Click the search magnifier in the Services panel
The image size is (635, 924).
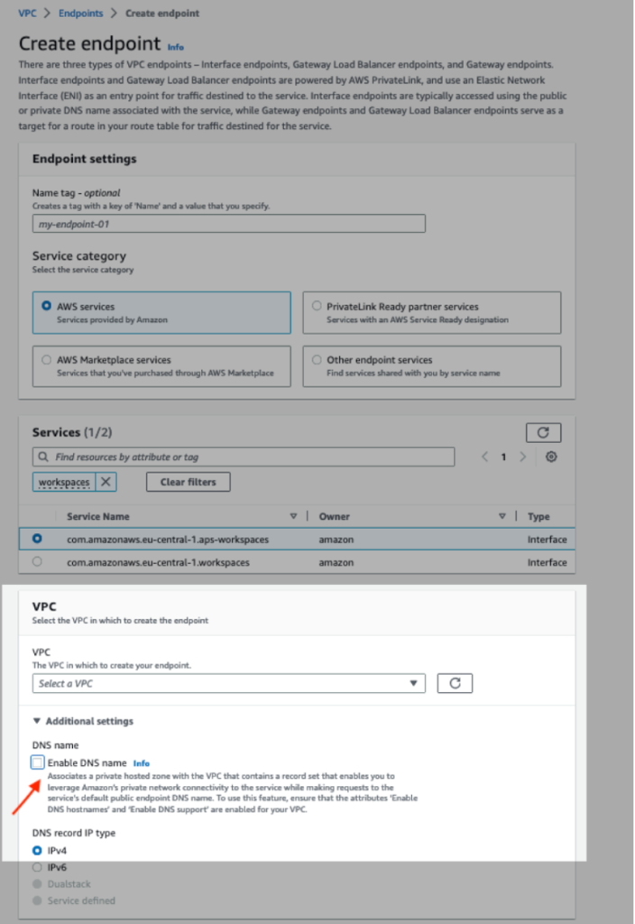(45, 457)
